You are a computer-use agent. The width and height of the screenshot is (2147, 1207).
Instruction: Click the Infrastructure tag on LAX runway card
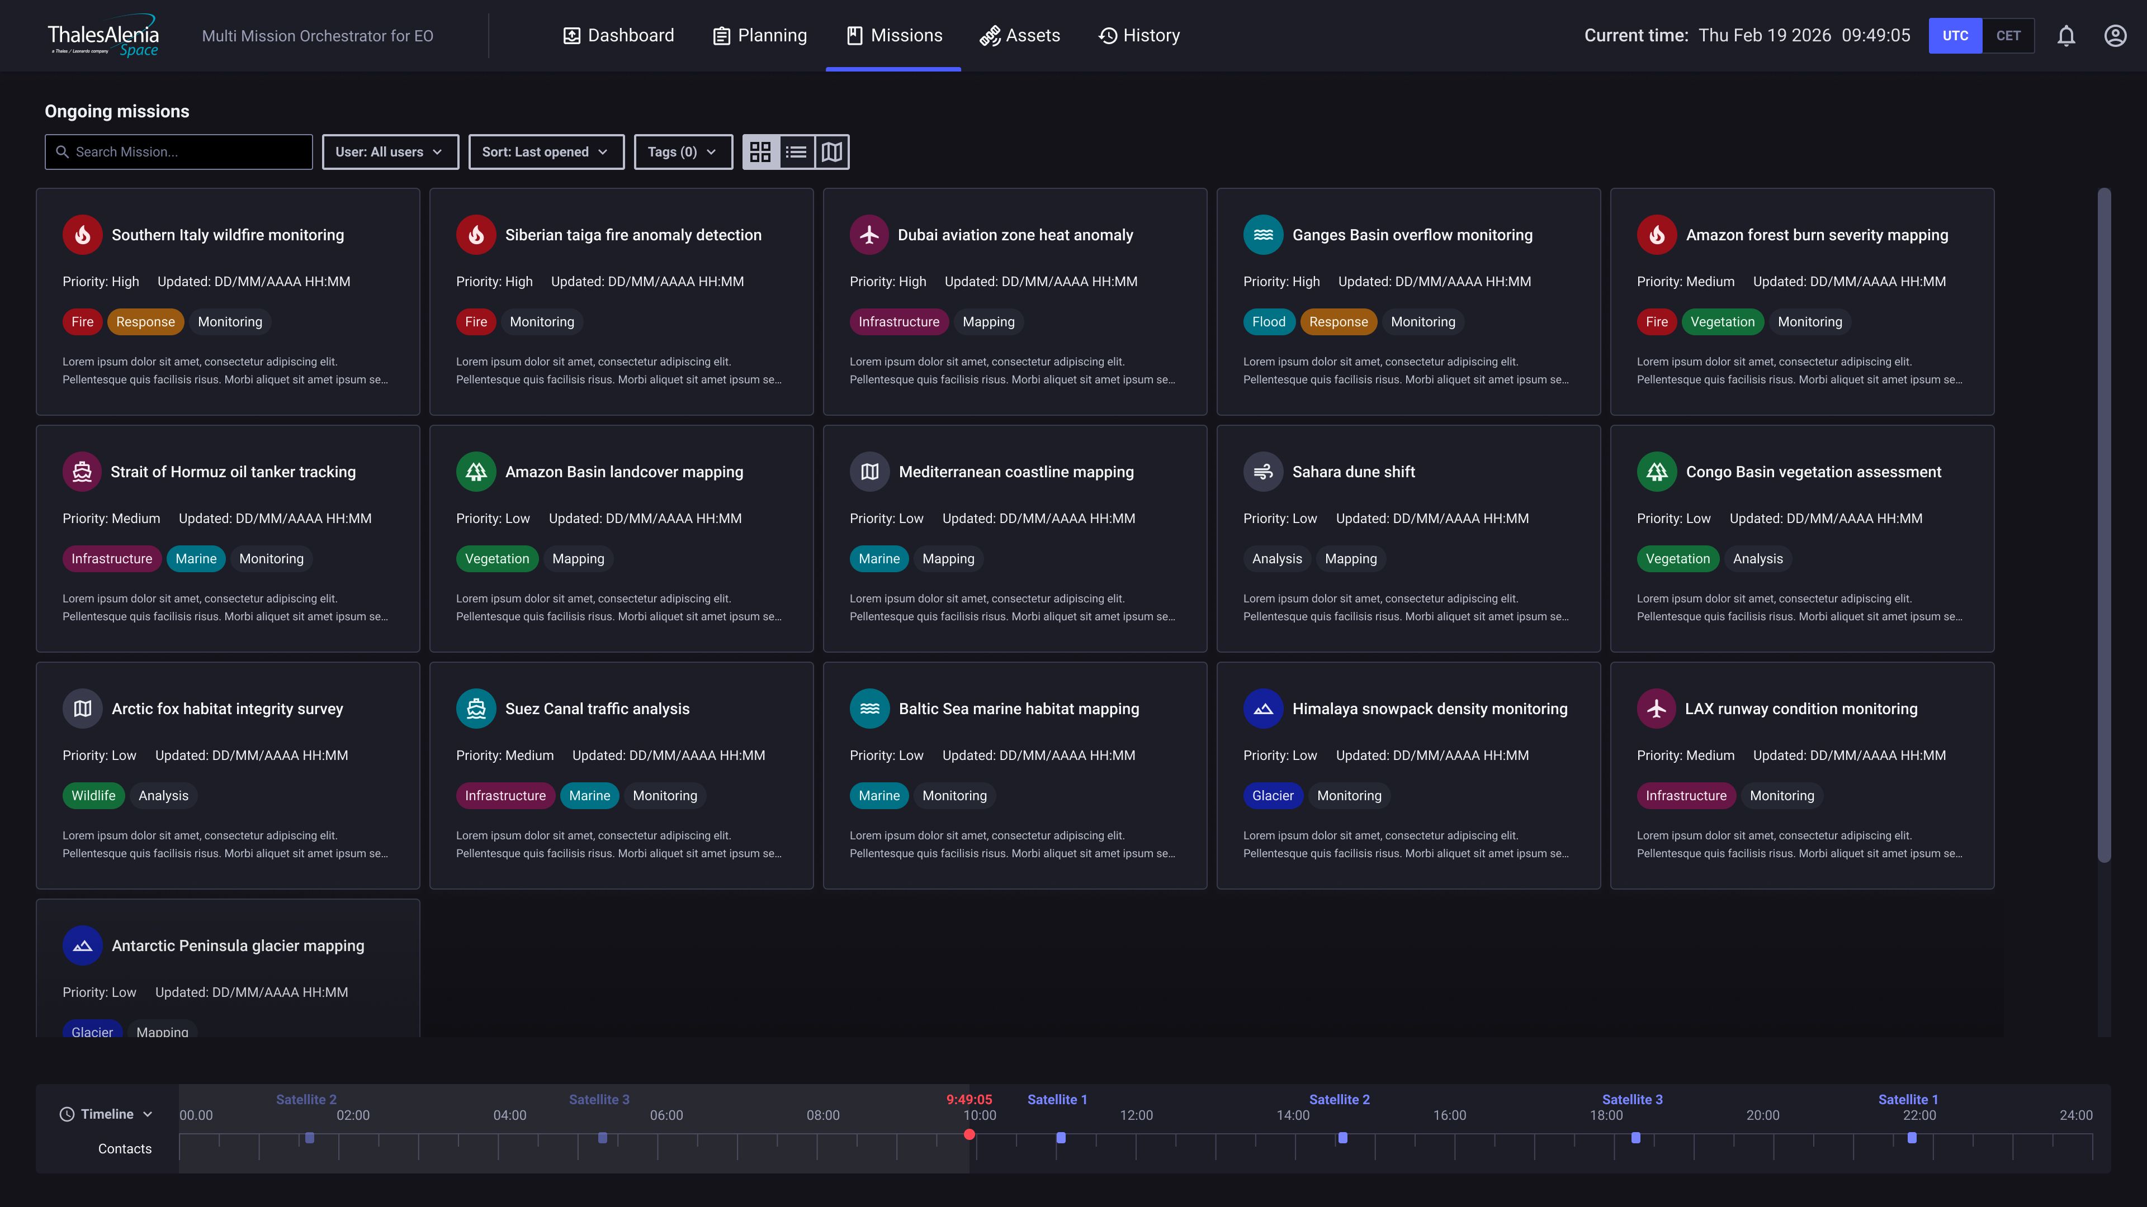coord(1685,796)
